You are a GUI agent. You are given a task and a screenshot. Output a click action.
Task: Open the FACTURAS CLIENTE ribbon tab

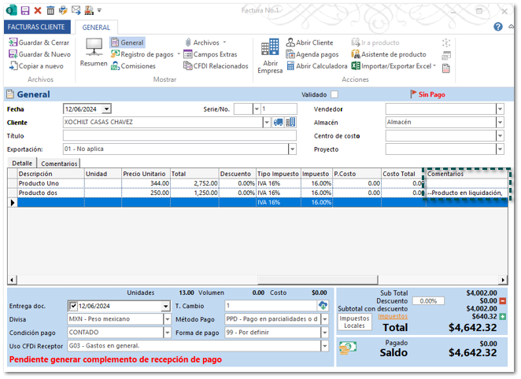(35, 27)
